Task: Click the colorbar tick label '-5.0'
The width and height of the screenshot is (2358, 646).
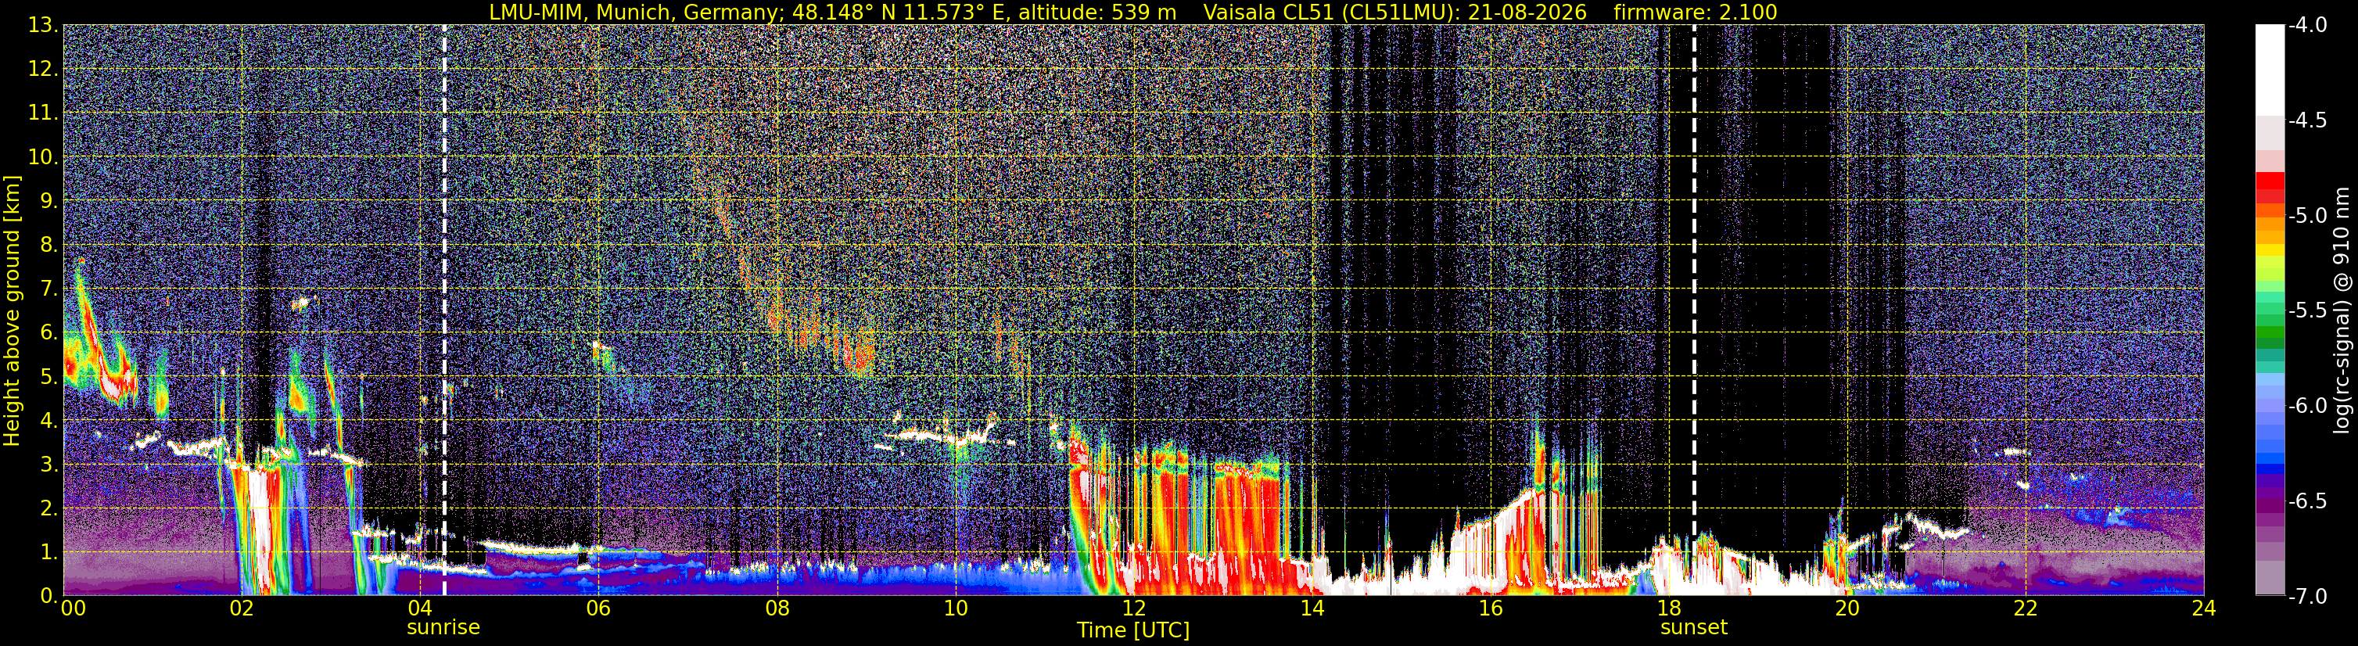Action: click(2306, 216)
